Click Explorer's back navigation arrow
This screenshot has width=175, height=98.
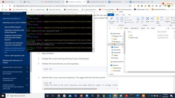pos(110,28)
